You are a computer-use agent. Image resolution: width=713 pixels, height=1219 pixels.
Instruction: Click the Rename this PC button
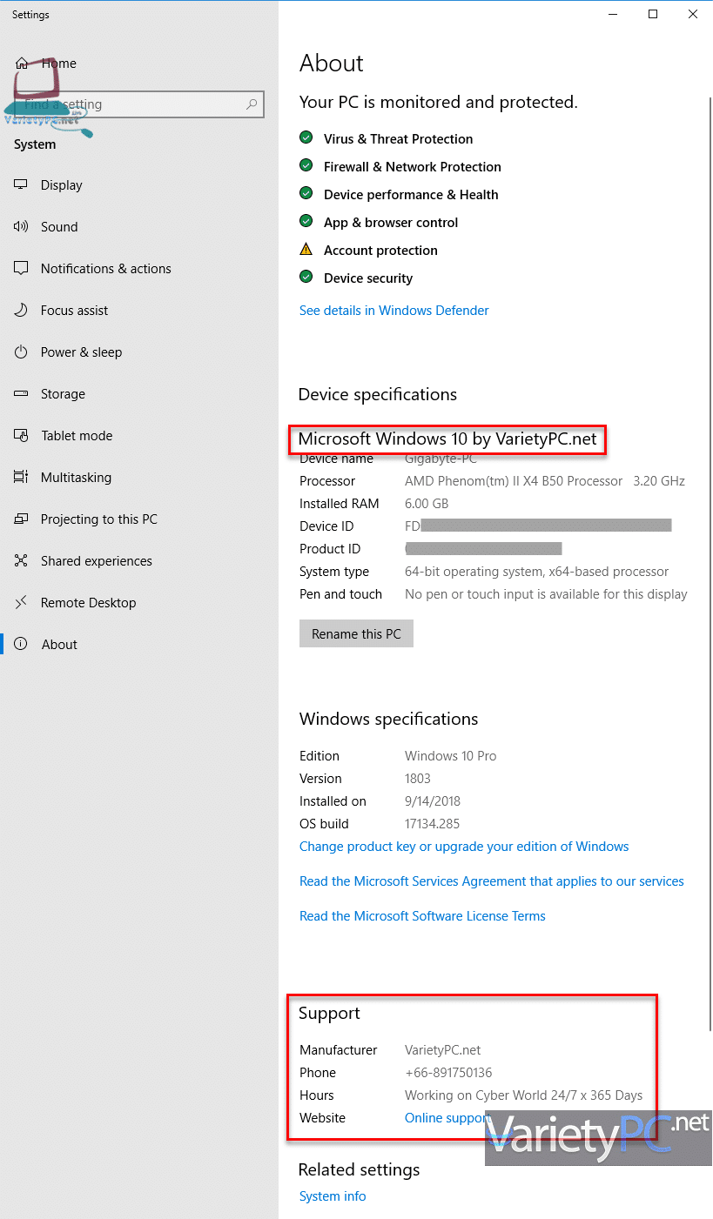coord(356,634)
